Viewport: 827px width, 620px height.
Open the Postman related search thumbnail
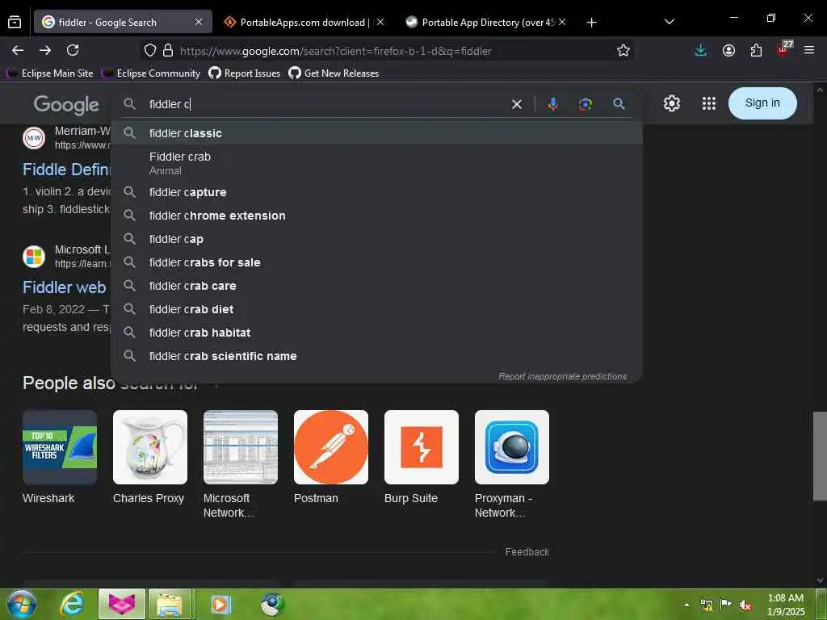point(330,447)
